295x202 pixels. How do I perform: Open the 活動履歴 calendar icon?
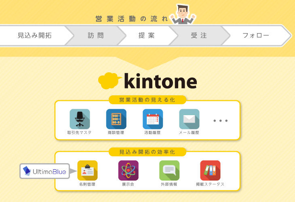pyautogui.click(x=153, y=119)
